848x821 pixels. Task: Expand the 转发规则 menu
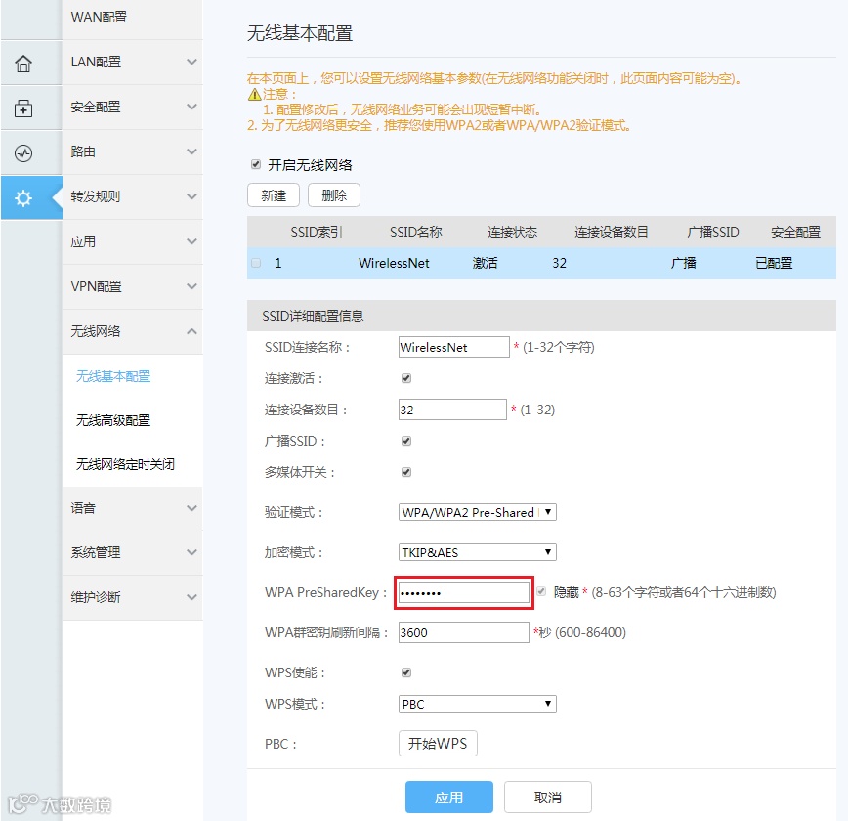pos(133,197)
